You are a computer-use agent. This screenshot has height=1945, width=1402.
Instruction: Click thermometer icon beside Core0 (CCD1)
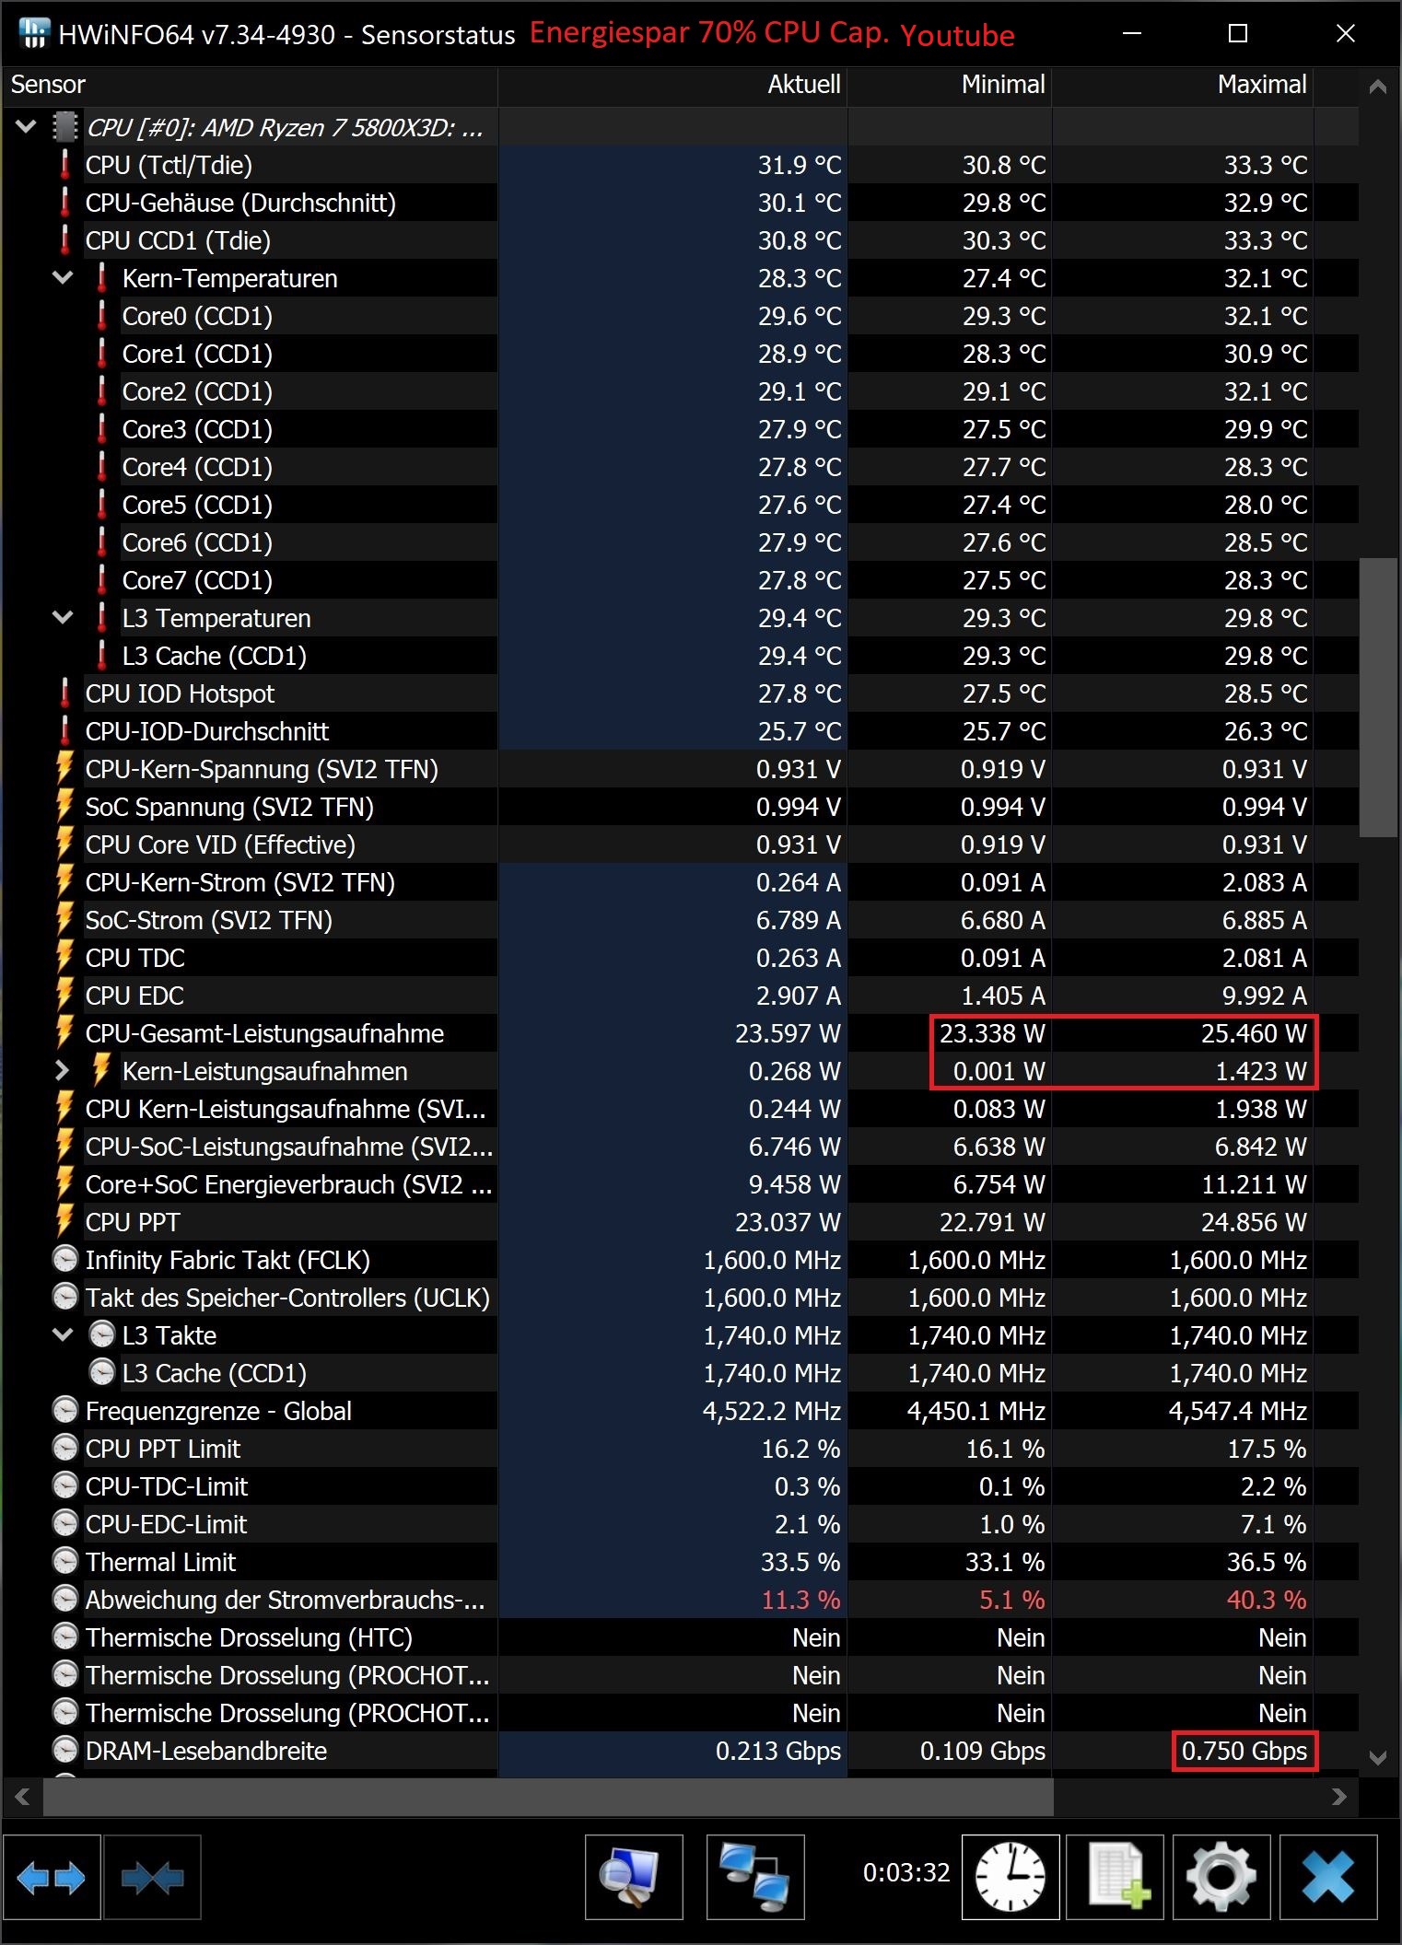click(101, 316)
